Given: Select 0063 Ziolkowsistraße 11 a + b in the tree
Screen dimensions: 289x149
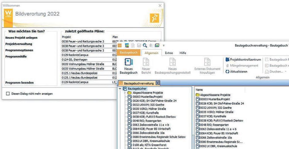Looking at the screenshot, I should [151, 125].
